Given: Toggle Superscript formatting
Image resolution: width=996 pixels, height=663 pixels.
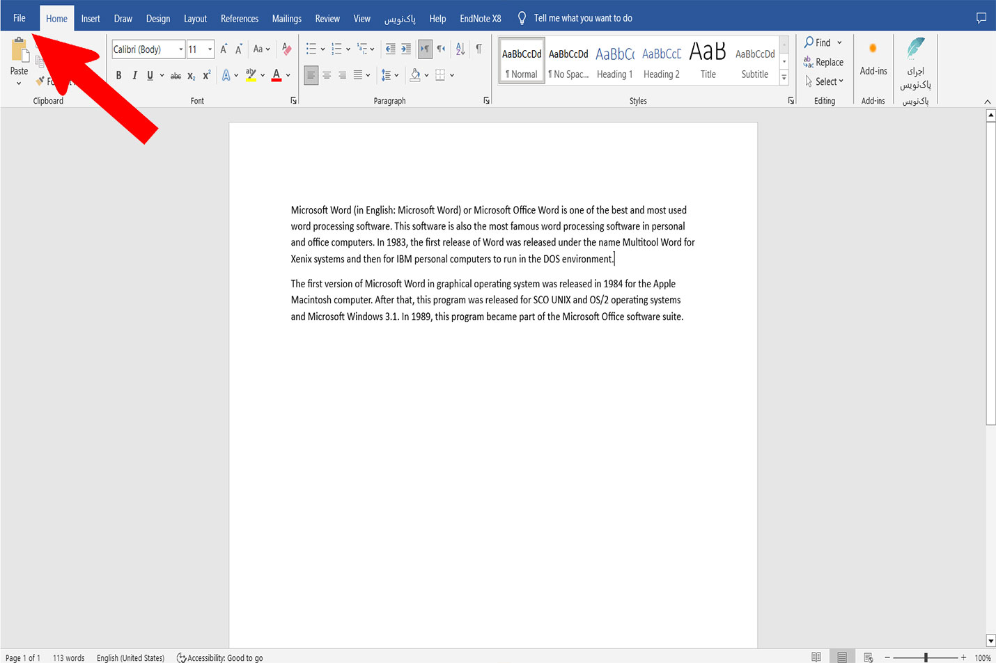Looking at the screenshot, I should coord(207,75).
